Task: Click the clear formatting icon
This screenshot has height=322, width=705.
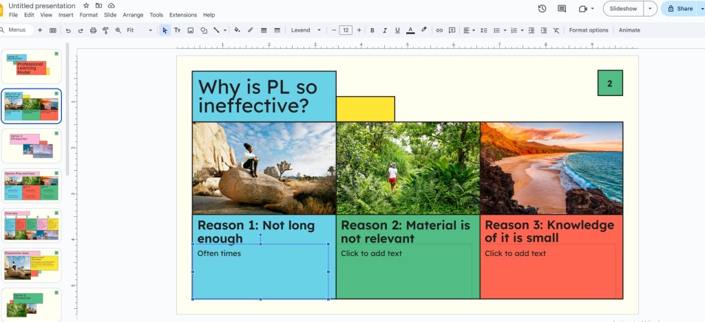Action: pos(556,30)
